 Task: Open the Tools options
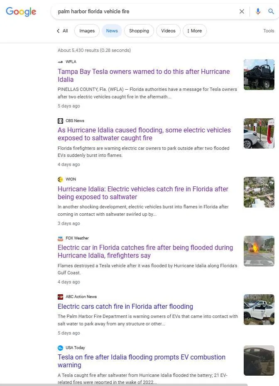coord(269,31)
